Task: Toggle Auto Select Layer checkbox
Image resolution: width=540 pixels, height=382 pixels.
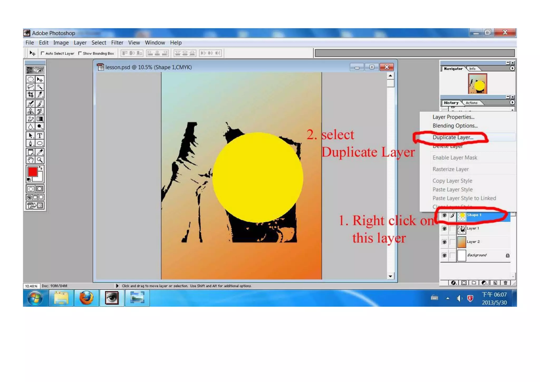Action: [x=42, y=53]
